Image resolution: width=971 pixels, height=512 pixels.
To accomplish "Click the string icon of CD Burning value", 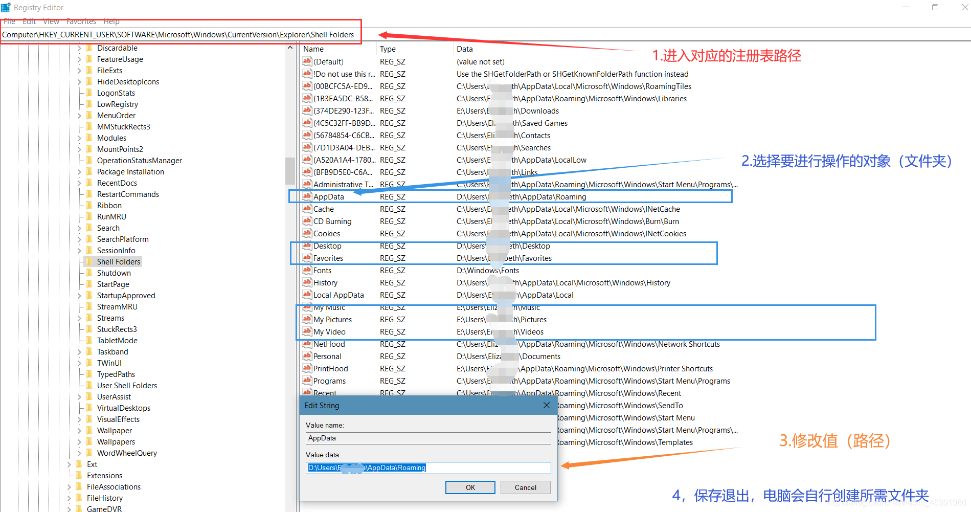I will [307, 221].
